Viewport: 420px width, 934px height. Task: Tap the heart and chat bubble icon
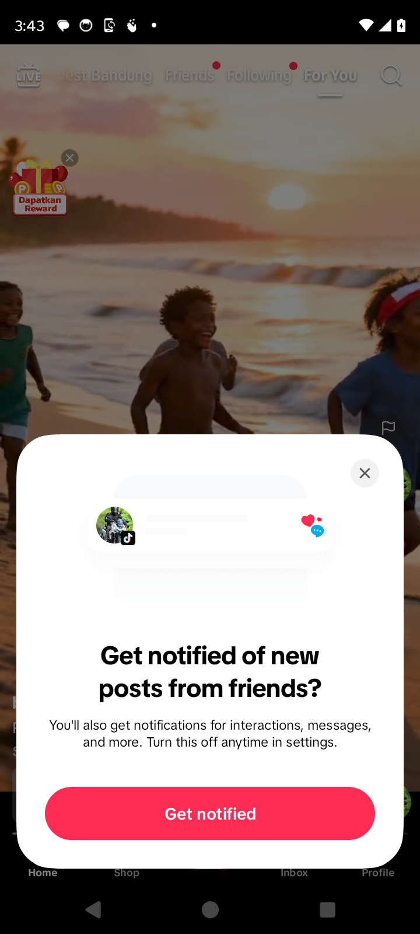pyautogui.click(x=313, y=525)
